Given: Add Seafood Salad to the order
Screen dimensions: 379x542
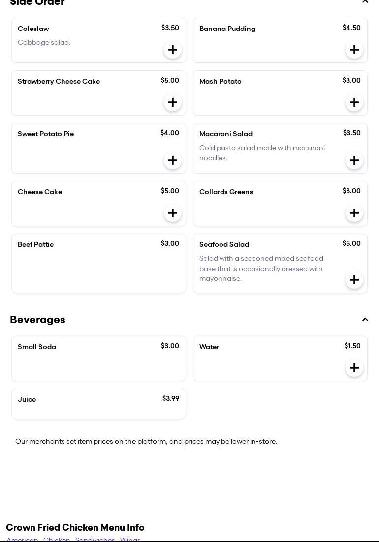Looking at the screenshot, I should pos(354,280).
